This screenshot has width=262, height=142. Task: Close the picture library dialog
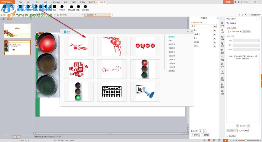(192, 31)
